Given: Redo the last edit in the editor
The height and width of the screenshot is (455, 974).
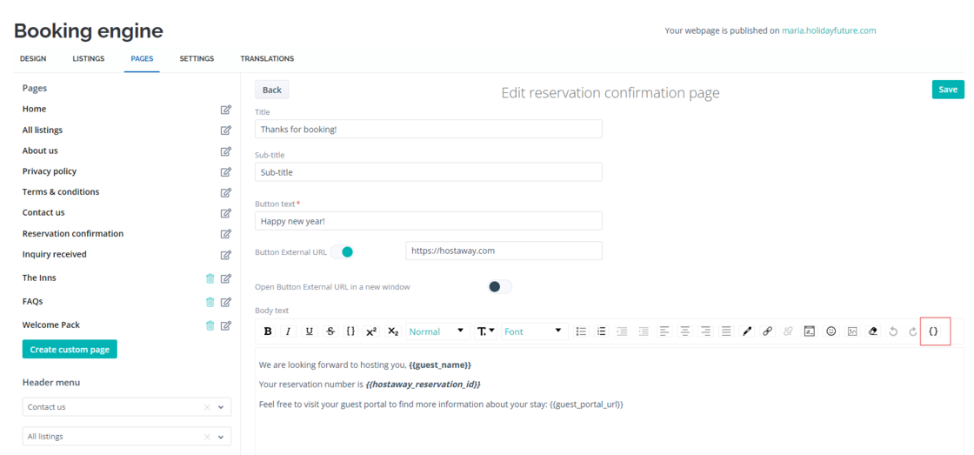Looking at the screenshot, I should tap(913, 331).
